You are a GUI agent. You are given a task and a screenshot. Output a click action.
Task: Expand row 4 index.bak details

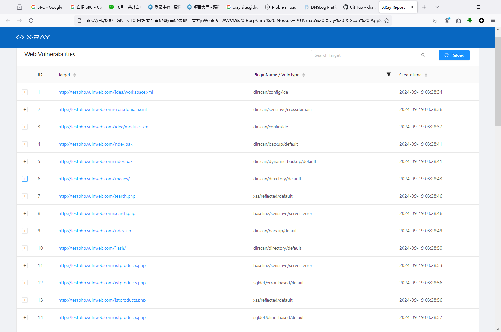tap(25, 144)
